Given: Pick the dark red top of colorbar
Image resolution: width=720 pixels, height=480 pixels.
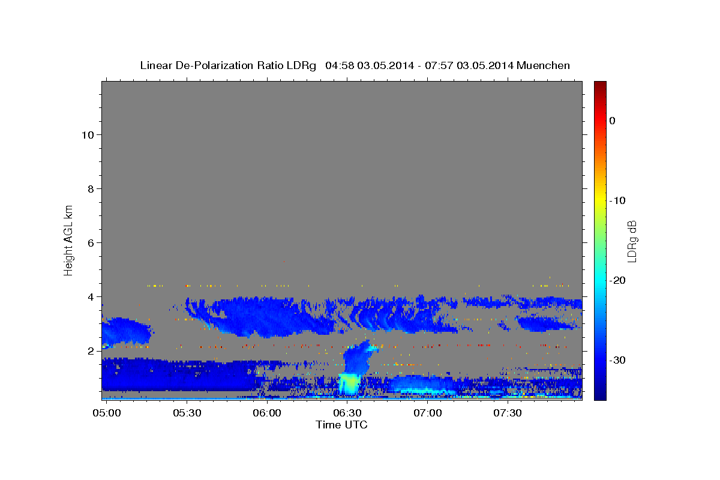Looking at the screenshot, I should (x=600, y=86).
